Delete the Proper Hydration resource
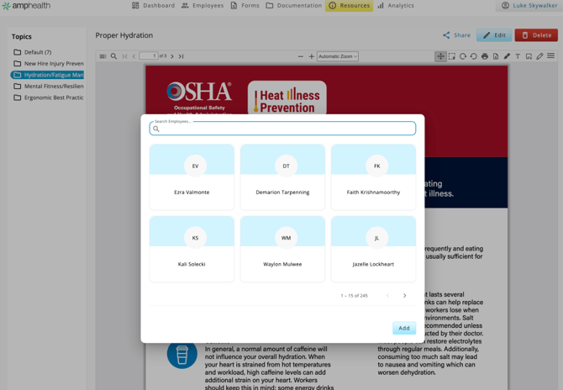 pyautogui.click(x=536, y=35)
